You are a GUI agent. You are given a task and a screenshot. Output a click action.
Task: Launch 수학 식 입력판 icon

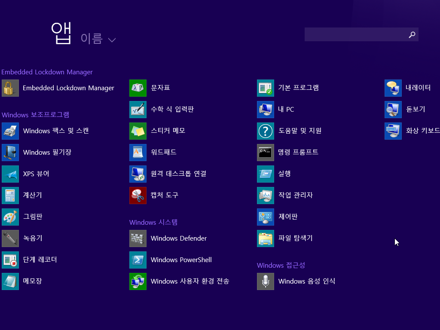138,110
